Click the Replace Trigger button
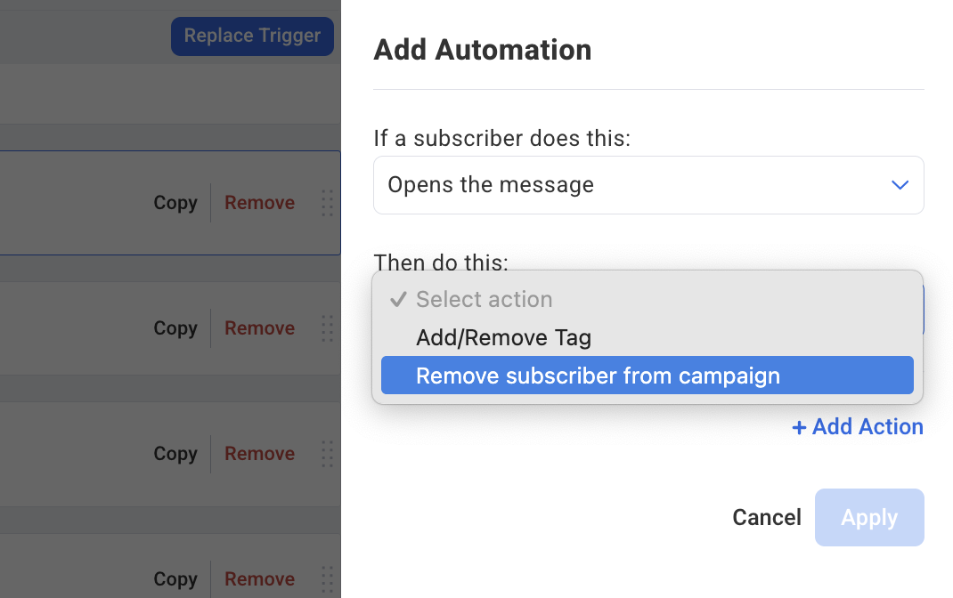This screenshot has height=598, width=953. coord(252,36)
